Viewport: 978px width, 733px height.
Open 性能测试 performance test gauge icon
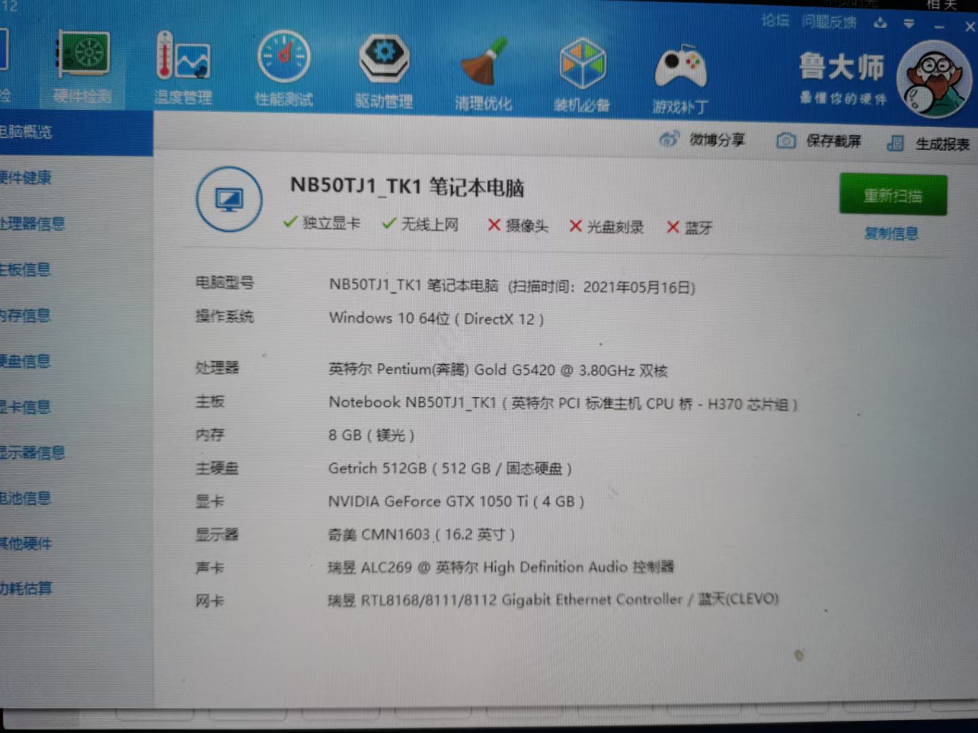coord(284,69)
